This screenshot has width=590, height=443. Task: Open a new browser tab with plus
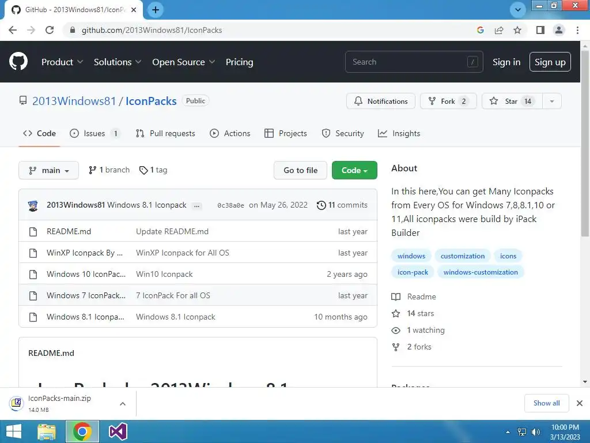click(x=156, y=10)
